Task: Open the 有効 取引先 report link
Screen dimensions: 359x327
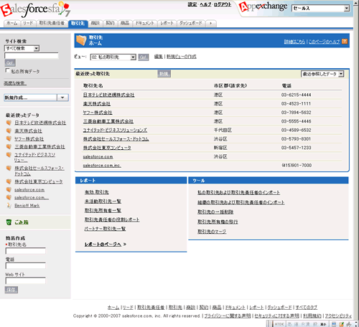Action: pos(97,192)
